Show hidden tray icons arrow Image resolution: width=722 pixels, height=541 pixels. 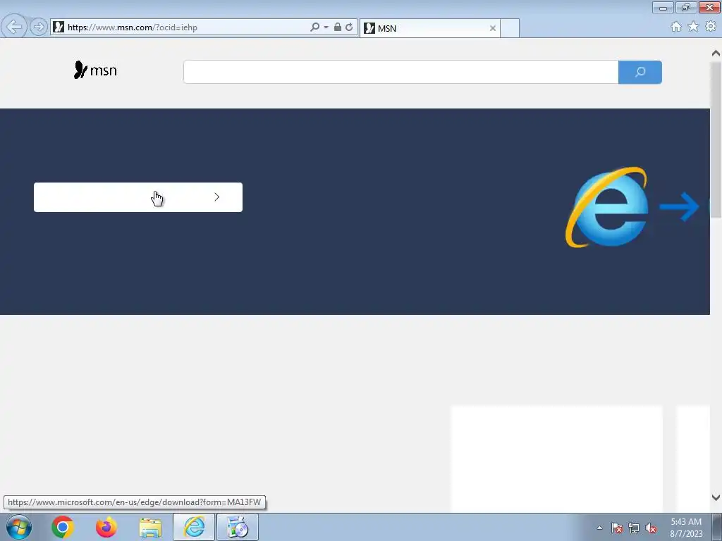(599, 528)
